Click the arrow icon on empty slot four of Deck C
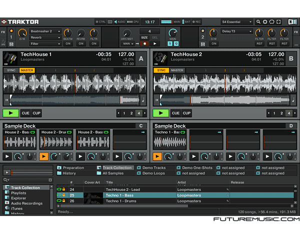Image resolution: width=300 pixels, height=235 pixels. click(143, 132)
